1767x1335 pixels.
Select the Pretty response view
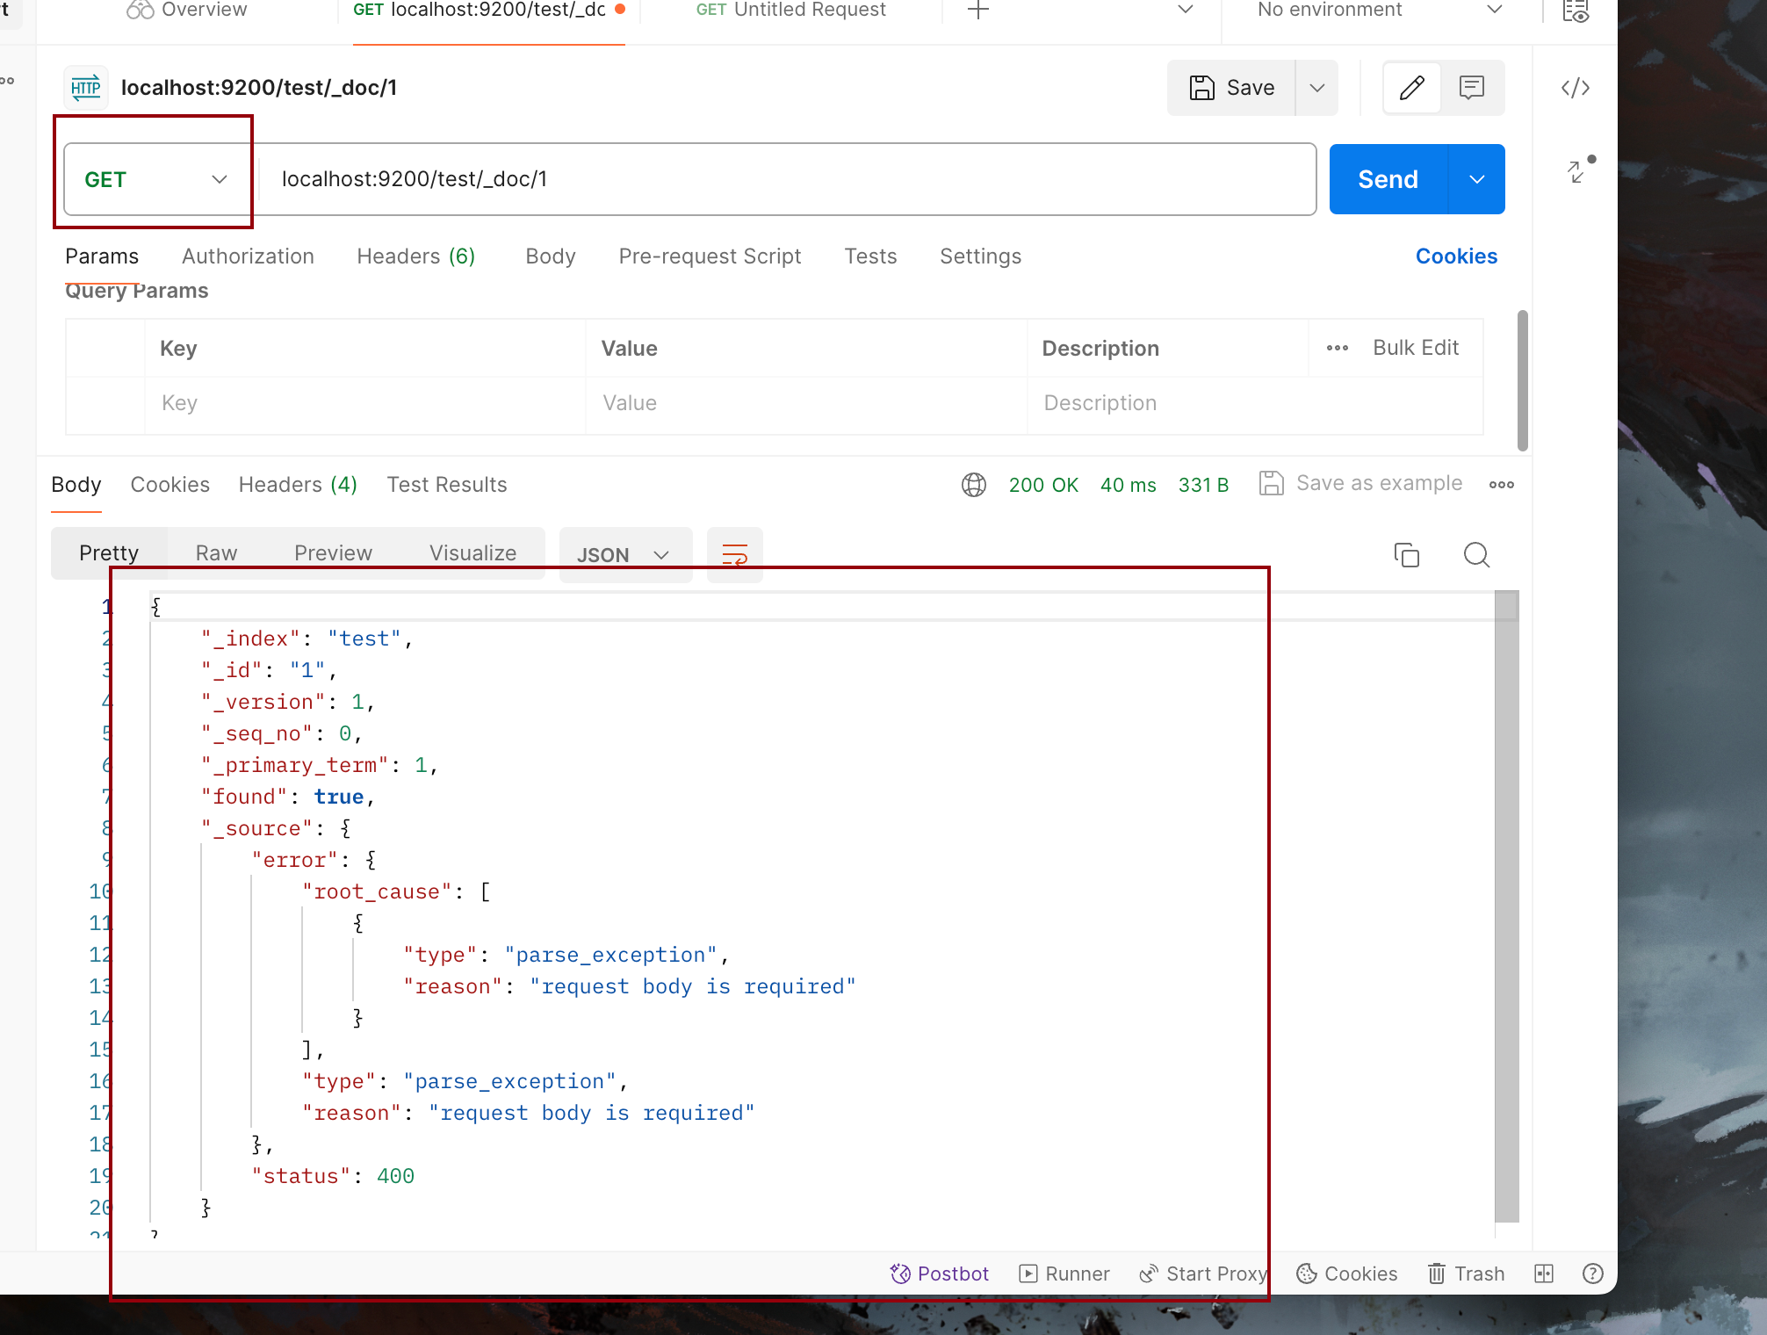[x=109, y=553]
